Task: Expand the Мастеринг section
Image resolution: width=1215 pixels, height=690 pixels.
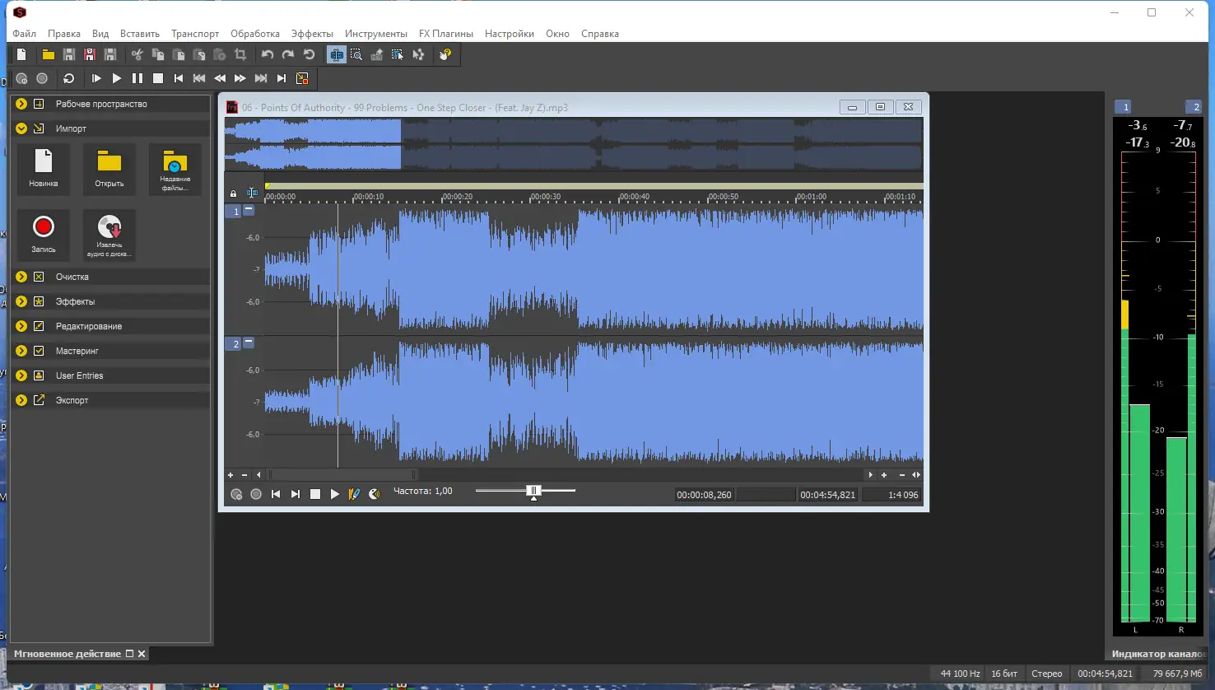Action: coord(21,351)
